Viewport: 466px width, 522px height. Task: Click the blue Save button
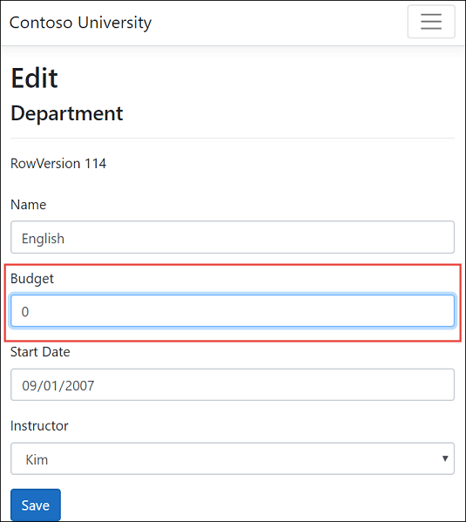click(36, 505)
